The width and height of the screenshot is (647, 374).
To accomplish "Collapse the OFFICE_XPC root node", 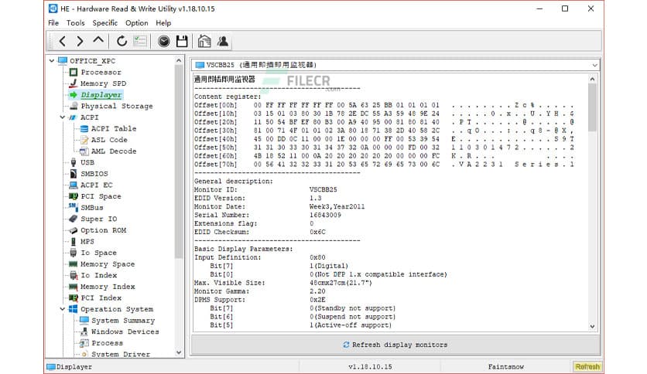I will pos(52,60).
